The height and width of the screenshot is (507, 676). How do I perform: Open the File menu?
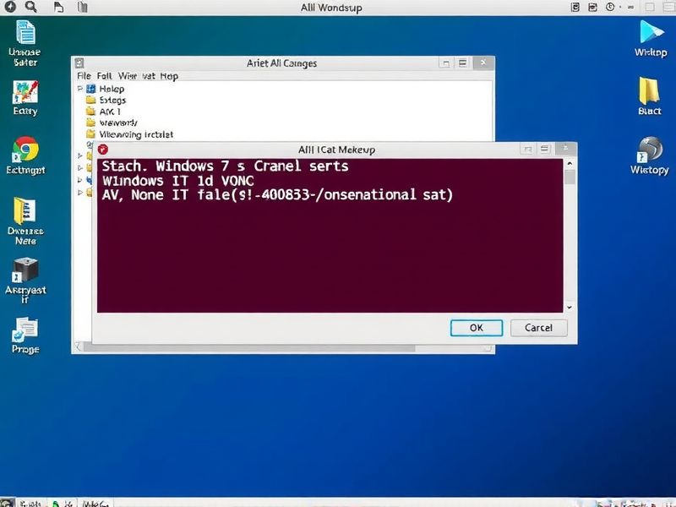tap(84, 75)
